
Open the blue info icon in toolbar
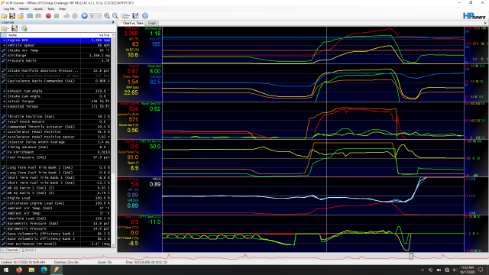point(145,15)
